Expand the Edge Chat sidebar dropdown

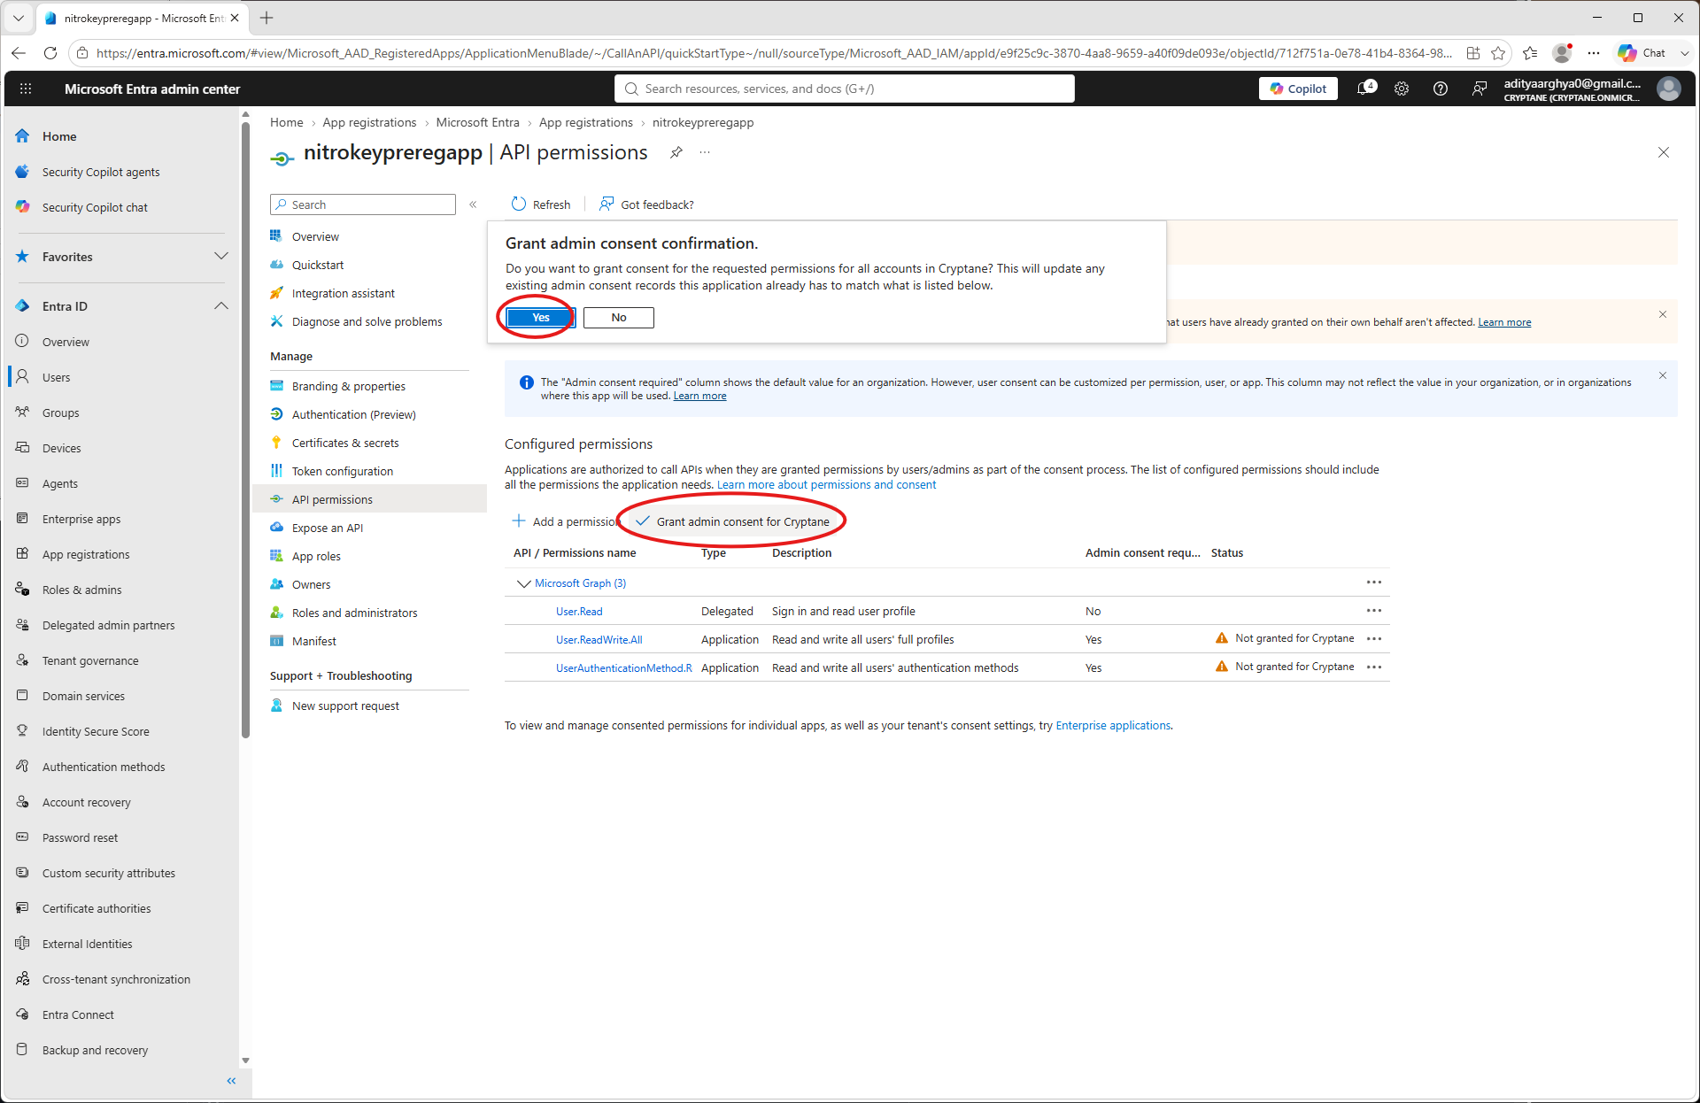pos(1685,53)
